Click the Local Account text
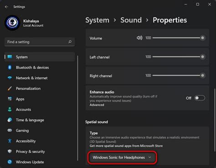This screenshot has width=216, height=168. 33,26
